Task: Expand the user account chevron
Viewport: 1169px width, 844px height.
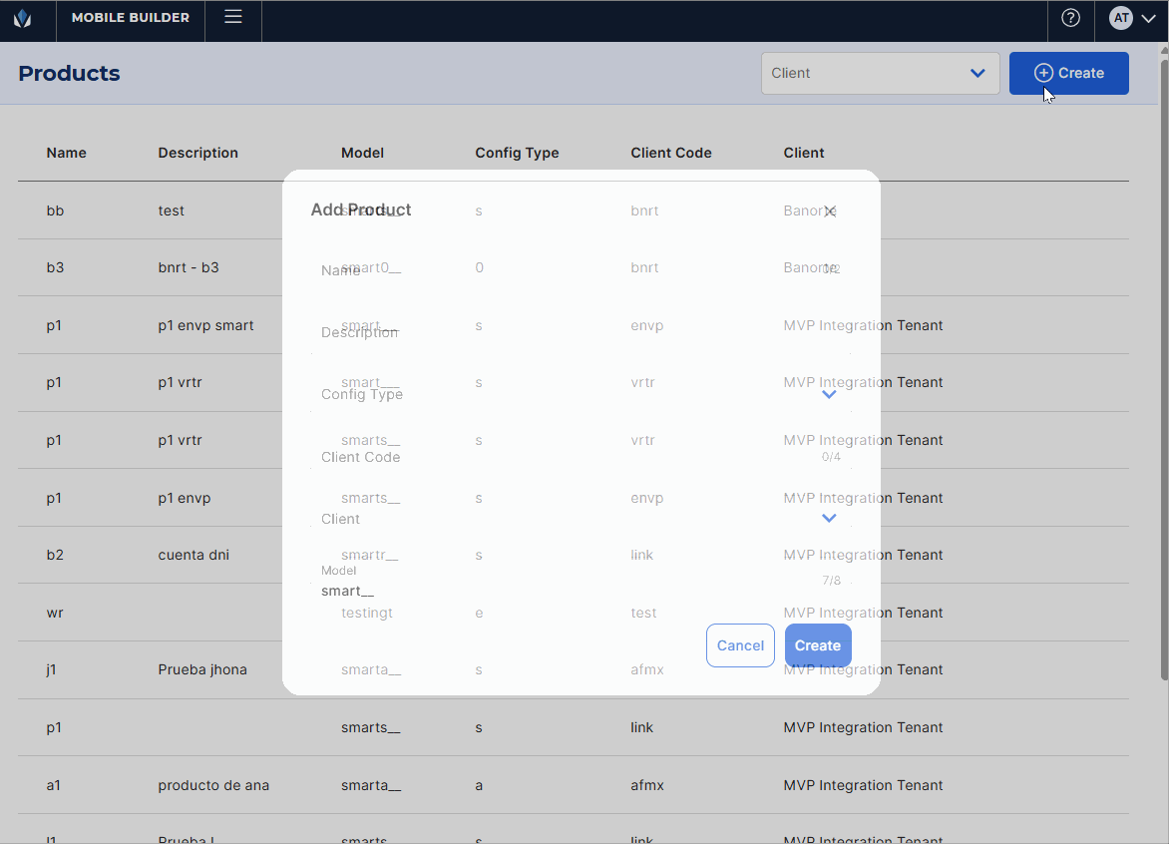Action: (1148, 18)
